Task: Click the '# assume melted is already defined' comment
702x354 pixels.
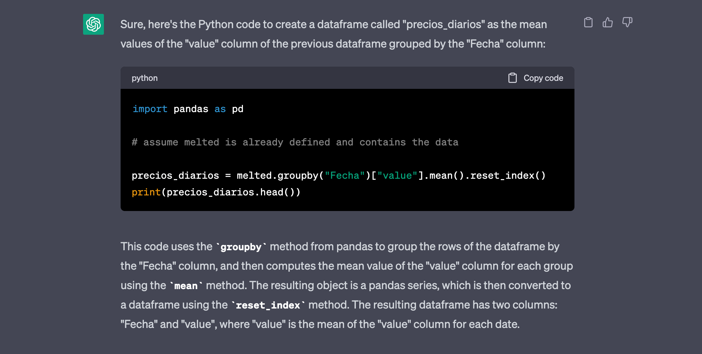Action: [x=295, y=142]
